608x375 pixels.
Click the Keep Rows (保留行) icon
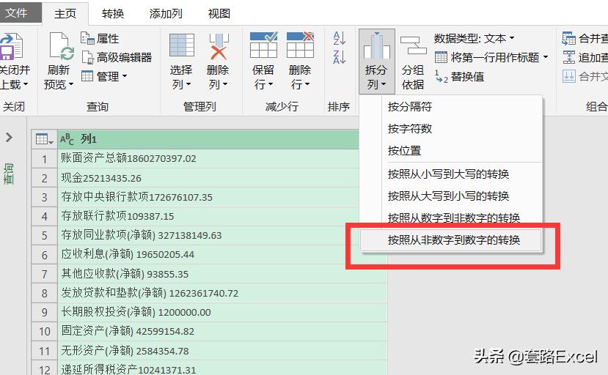(264, 45)
